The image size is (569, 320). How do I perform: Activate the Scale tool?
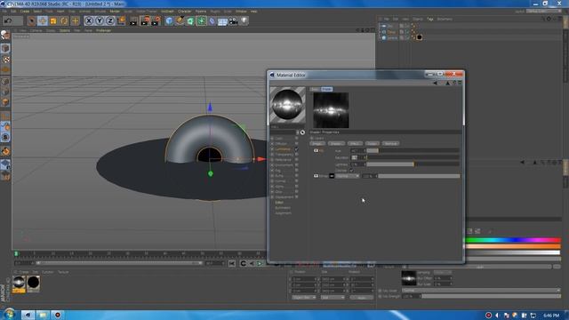pos(53,21)
